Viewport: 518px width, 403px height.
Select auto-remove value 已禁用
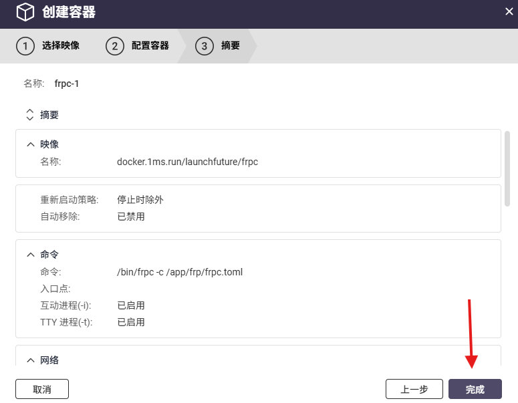tap(131, 217)
